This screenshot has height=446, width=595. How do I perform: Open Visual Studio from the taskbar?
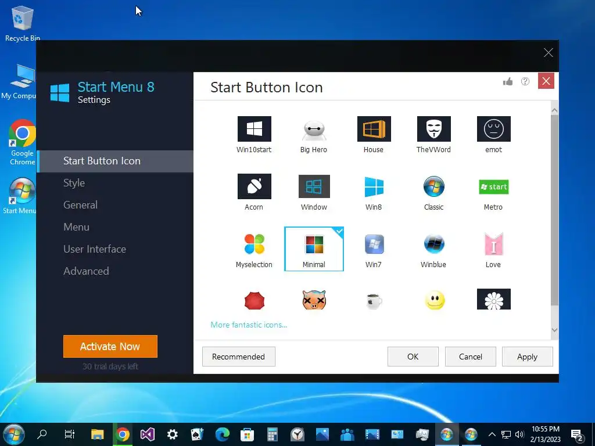[x=148, y=434]
